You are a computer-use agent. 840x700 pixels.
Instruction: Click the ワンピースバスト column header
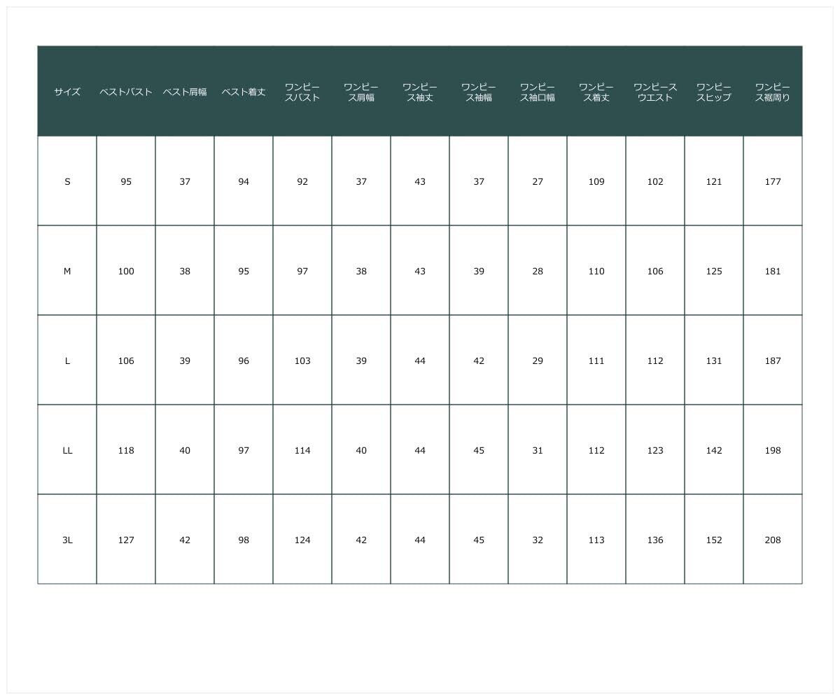tap(302, 92)
